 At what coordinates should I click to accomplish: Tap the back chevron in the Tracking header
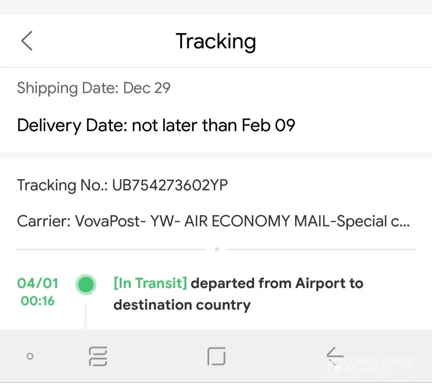click(x=26, y=41)
